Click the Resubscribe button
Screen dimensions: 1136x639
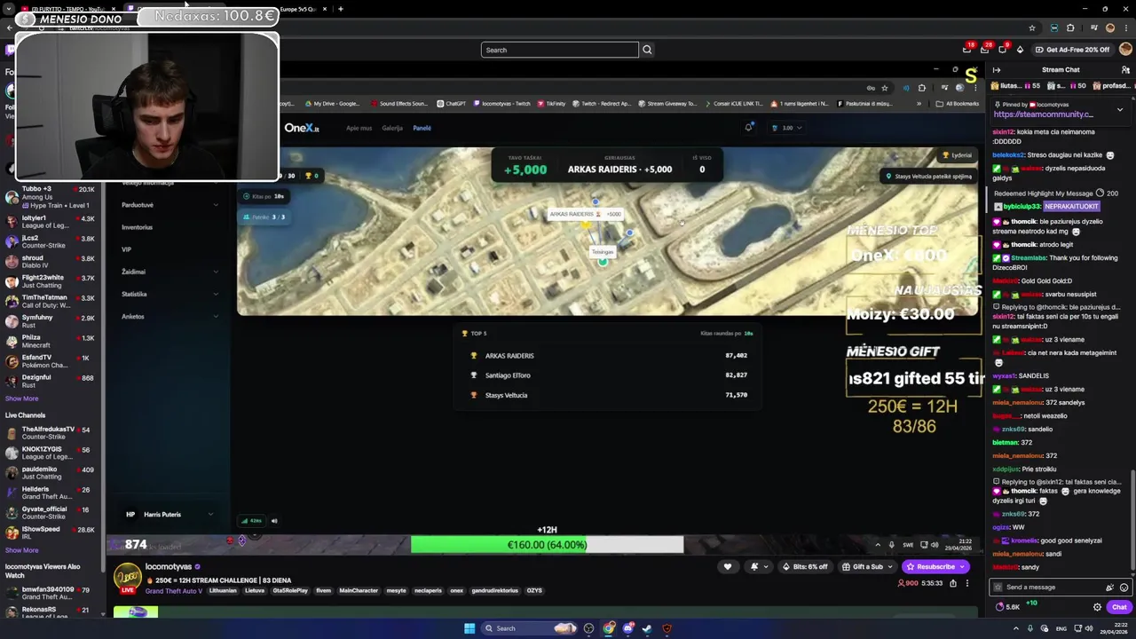tap(935, 566)
